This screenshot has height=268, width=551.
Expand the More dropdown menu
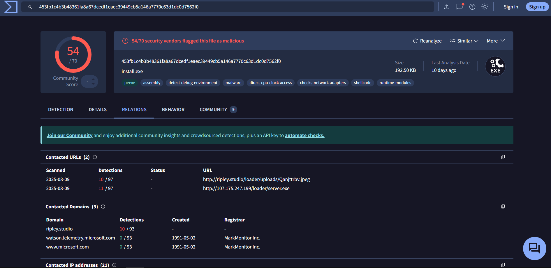point(496,41)
